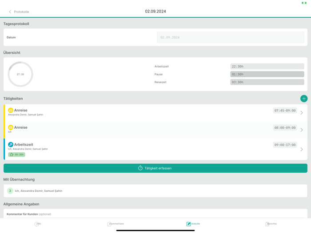
Task: Switch to the Kommentare tab
Action: click(x=116, y=224)
